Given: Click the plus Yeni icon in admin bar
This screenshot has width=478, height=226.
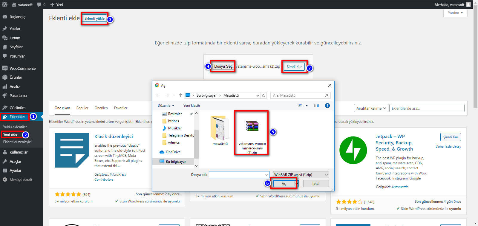Looking at the screenshot, I should (52, 4).
